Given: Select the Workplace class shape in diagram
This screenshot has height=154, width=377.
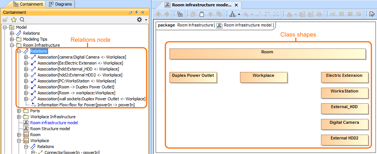Looking at the screenshot, I should [263, 77].
